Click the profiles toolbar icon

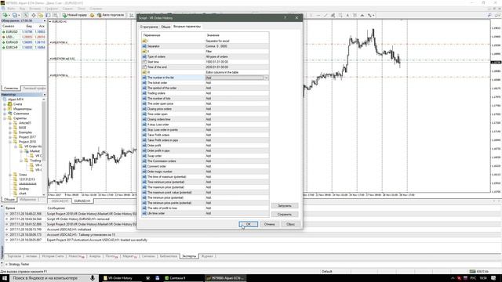tap(15, 15)
